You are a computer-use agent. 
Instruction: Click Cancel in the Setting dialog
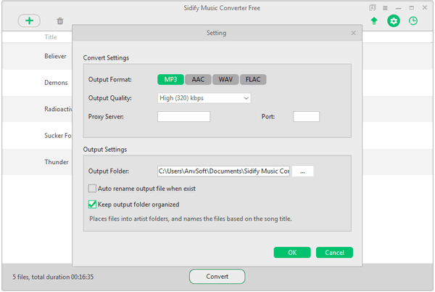(x=334, y=253)
